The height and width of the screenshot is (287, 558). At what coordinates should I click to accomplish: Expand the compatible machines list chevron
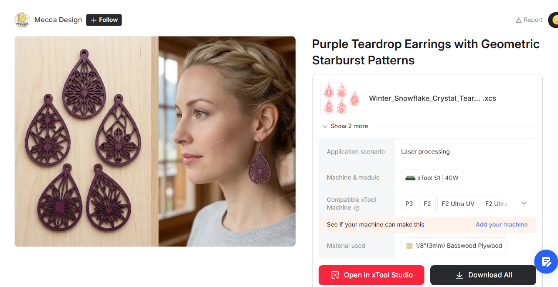[x=524, y=203]
